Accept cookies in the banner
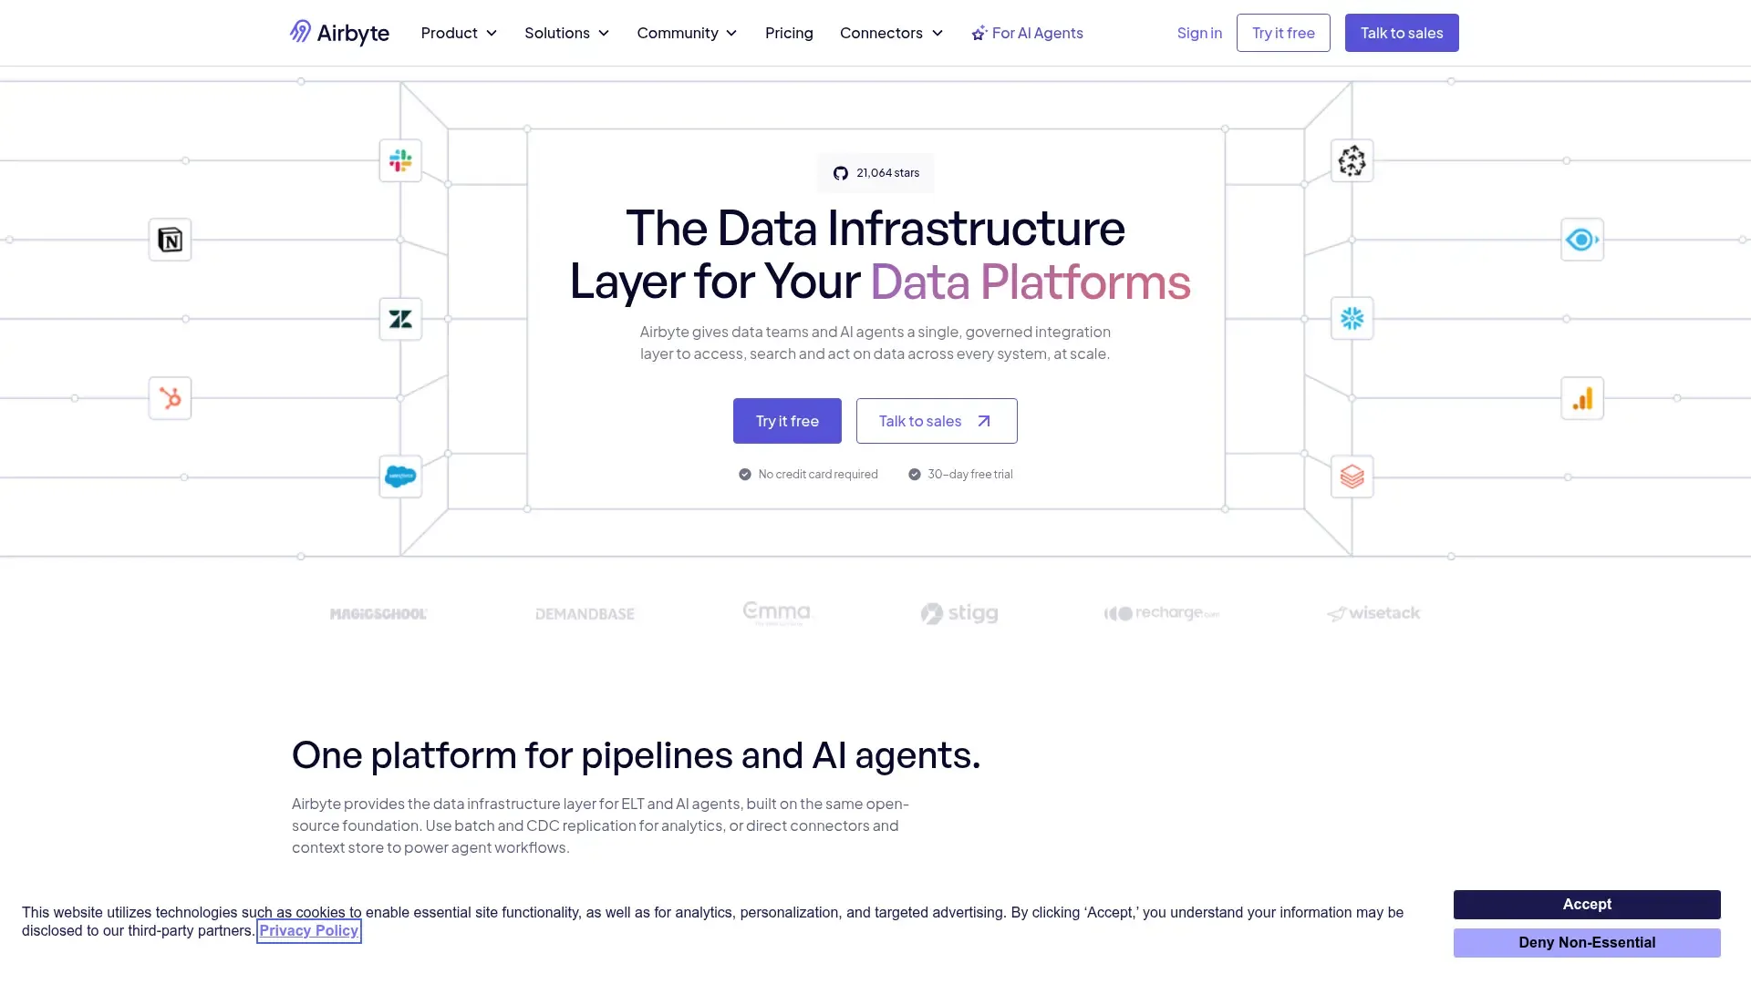Viewport: 1751px width, 984px height. coord(1586,904)
